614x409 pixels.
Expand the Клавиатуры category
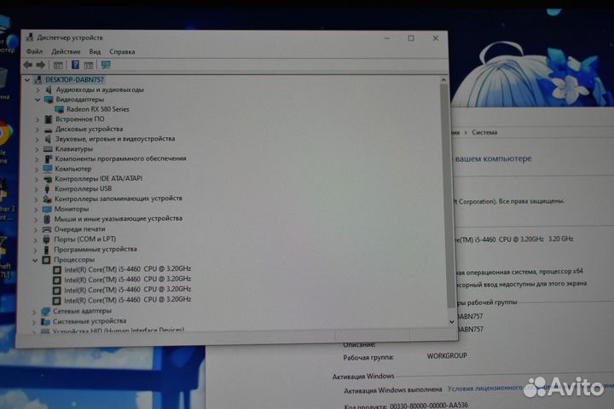tap(37, 149)
